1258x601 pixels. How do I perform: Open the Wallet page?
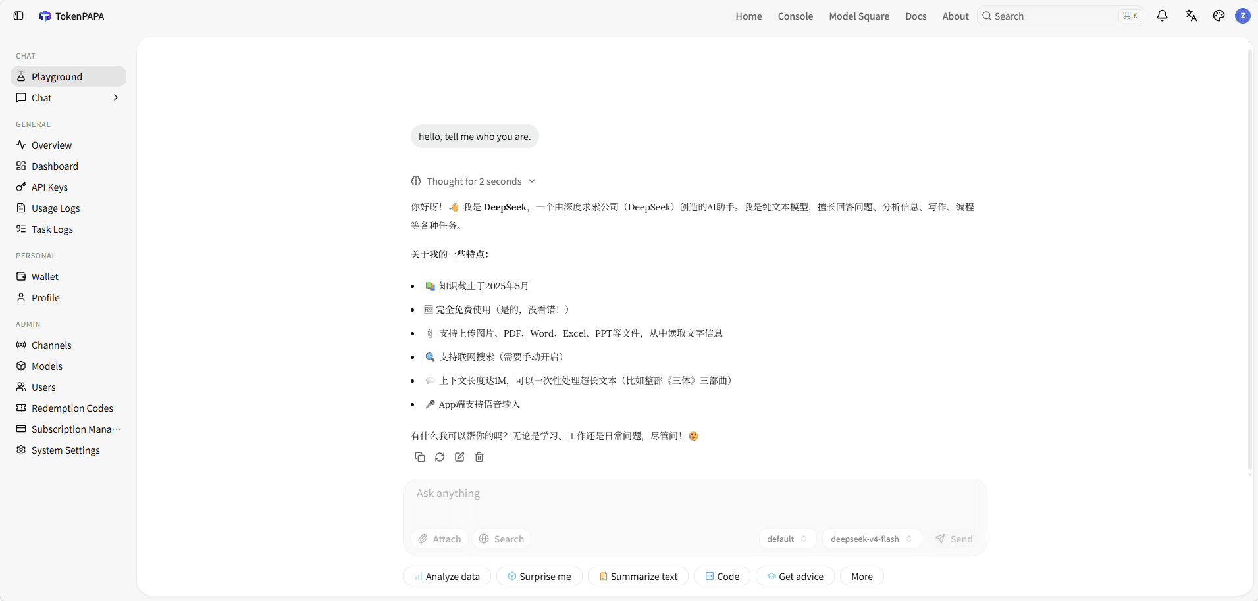(x=68, y=276)
